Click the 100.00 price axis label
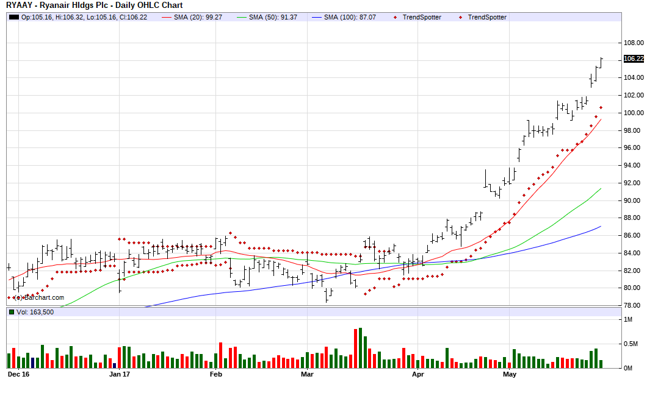 click(634, 113)
